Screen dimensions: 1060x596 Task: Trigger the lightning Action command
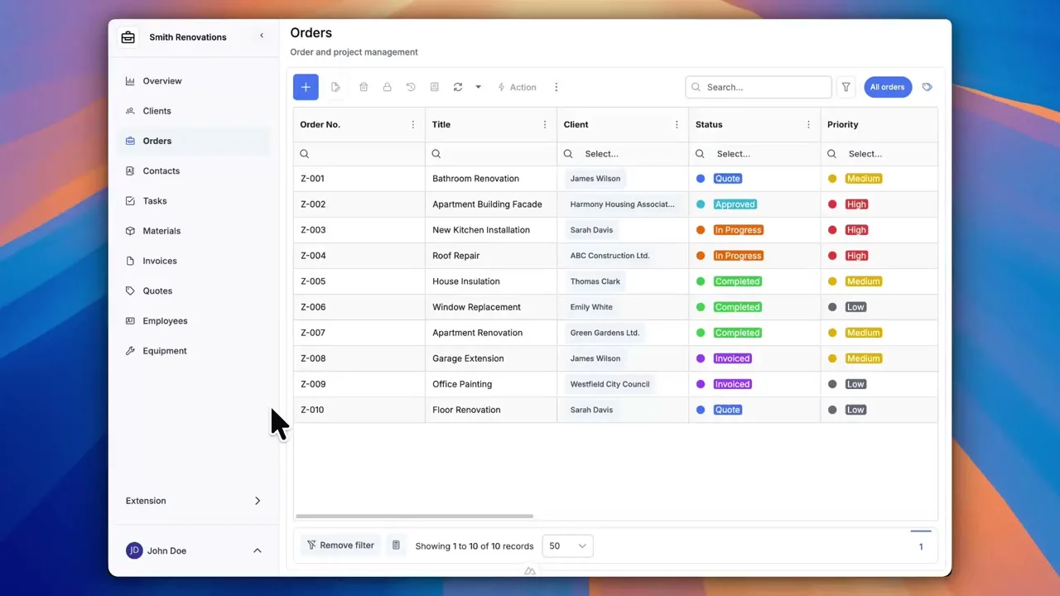click(517, 87)
